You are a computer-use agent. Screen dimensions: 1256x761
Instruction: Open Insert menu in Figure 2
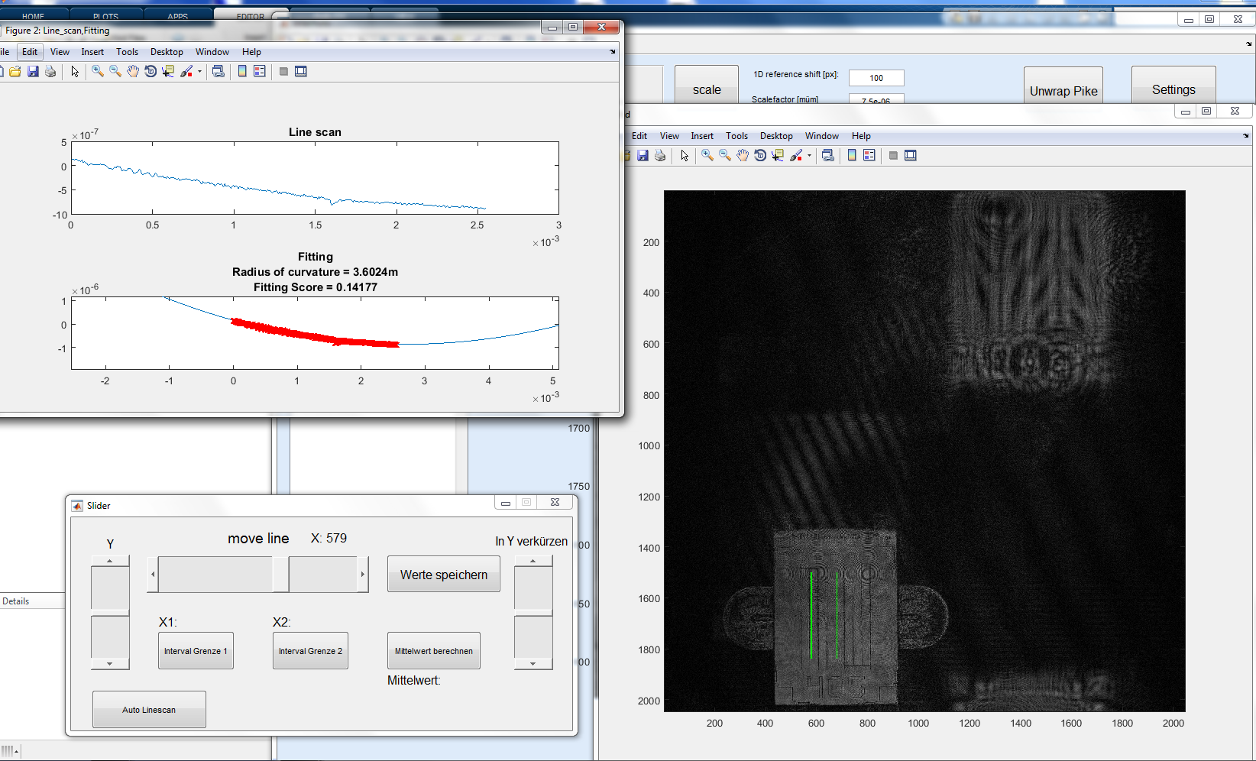92,52
